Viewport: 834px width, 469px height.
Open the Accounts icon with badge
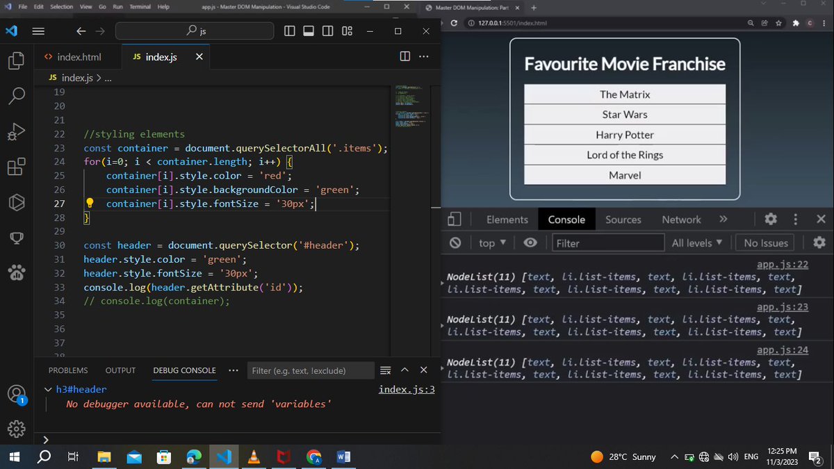pyautogui.click(x=17, y=395)
